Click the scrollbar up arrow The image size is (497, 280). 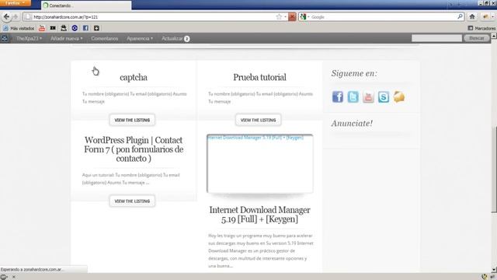494,37
